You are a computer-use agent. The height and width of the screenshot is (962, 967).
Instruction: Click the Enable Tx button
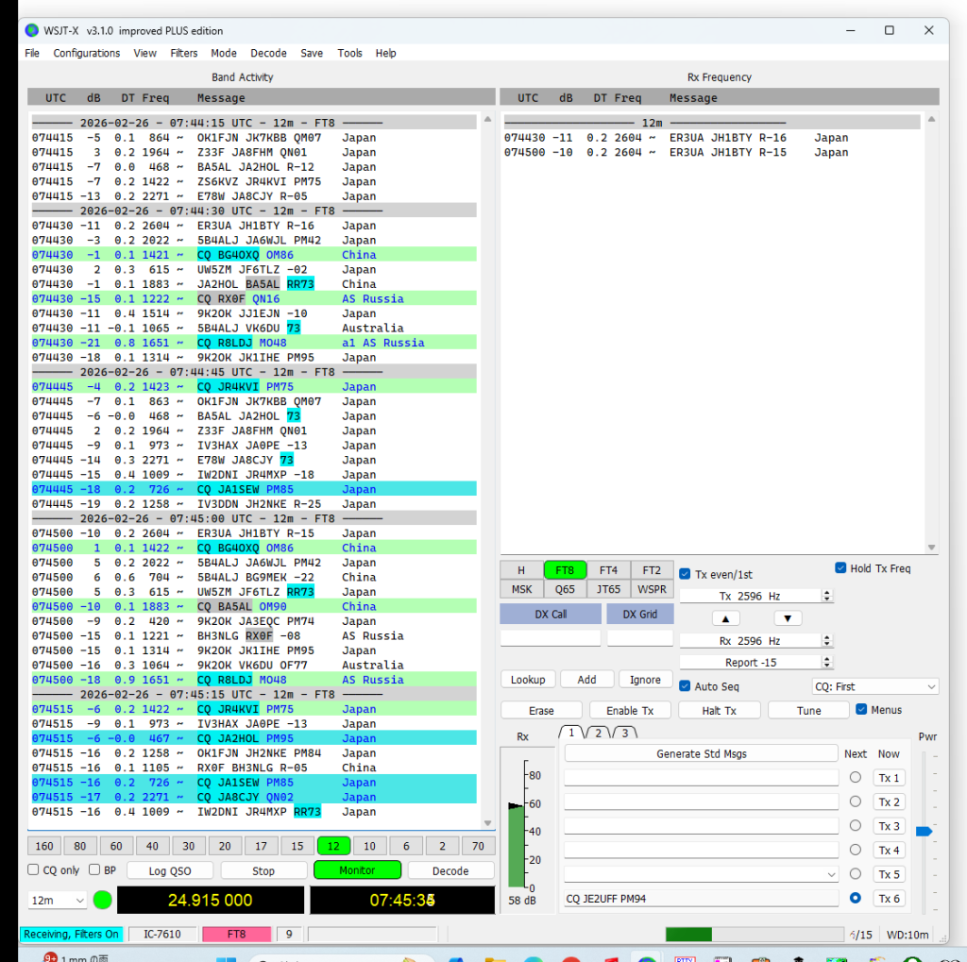[x=629, y=710]
